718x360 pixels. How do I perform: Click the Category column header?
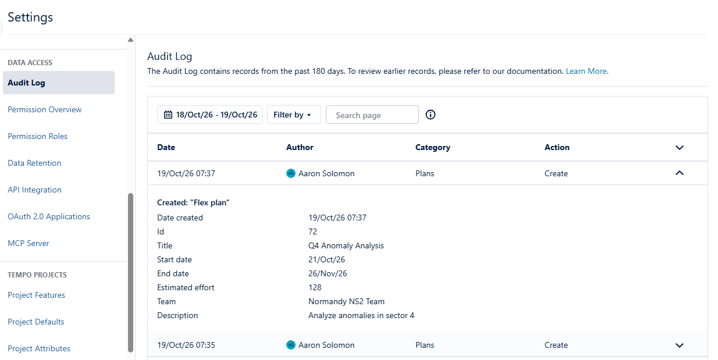click(433, 147)
